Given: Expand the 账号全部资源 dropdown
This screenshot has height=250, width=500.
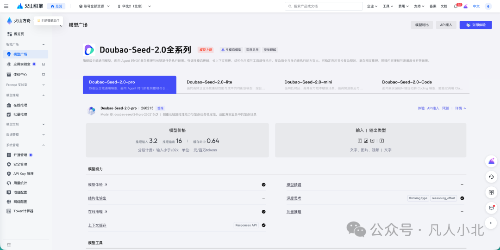Looking at the screenshot, I should coord(94,6).
